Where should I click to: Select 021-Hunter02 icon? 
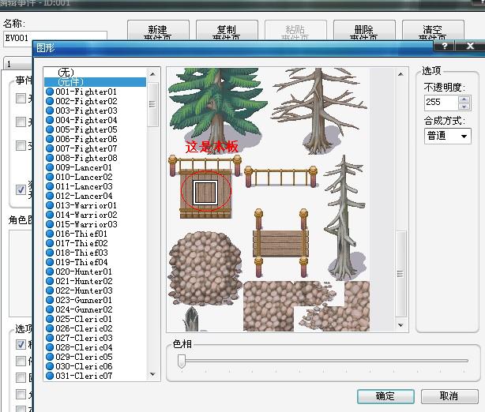point(50,281)
